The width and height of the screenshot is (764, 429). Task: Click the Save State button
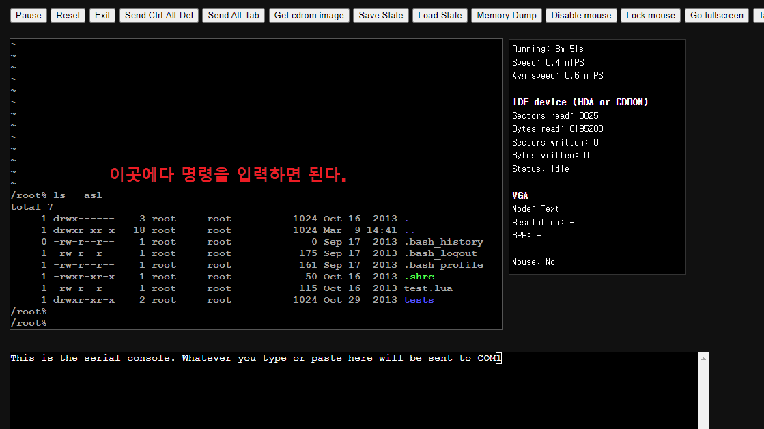coord(381,16)
